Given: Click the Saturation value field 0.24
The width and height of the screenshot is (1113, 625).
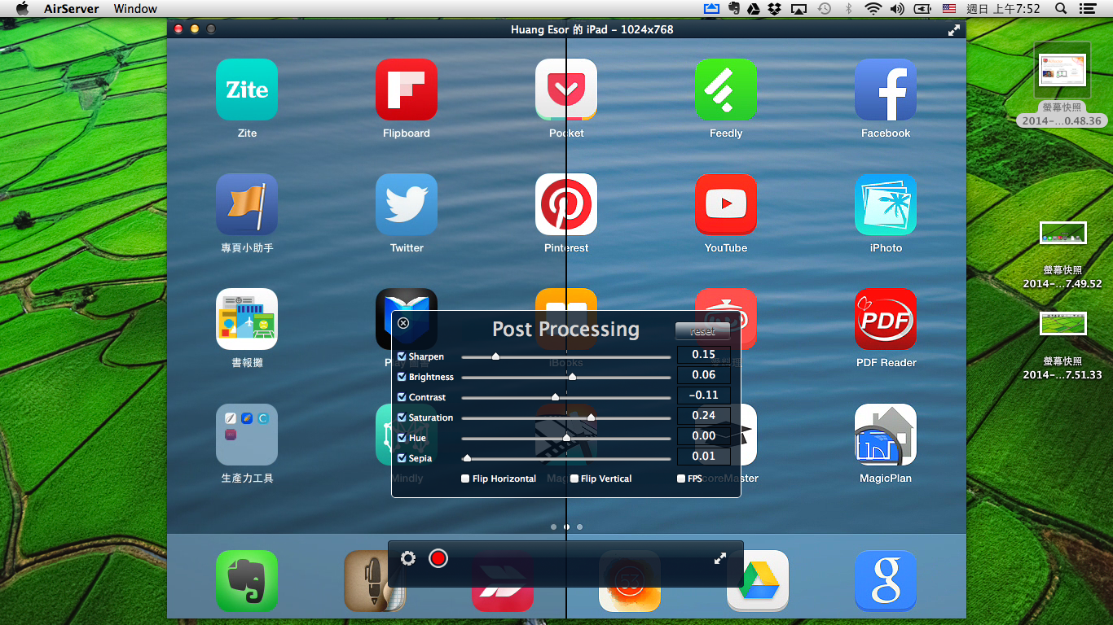Looking at the screenshot, I should pyautogui.click(x=704, y=416).
